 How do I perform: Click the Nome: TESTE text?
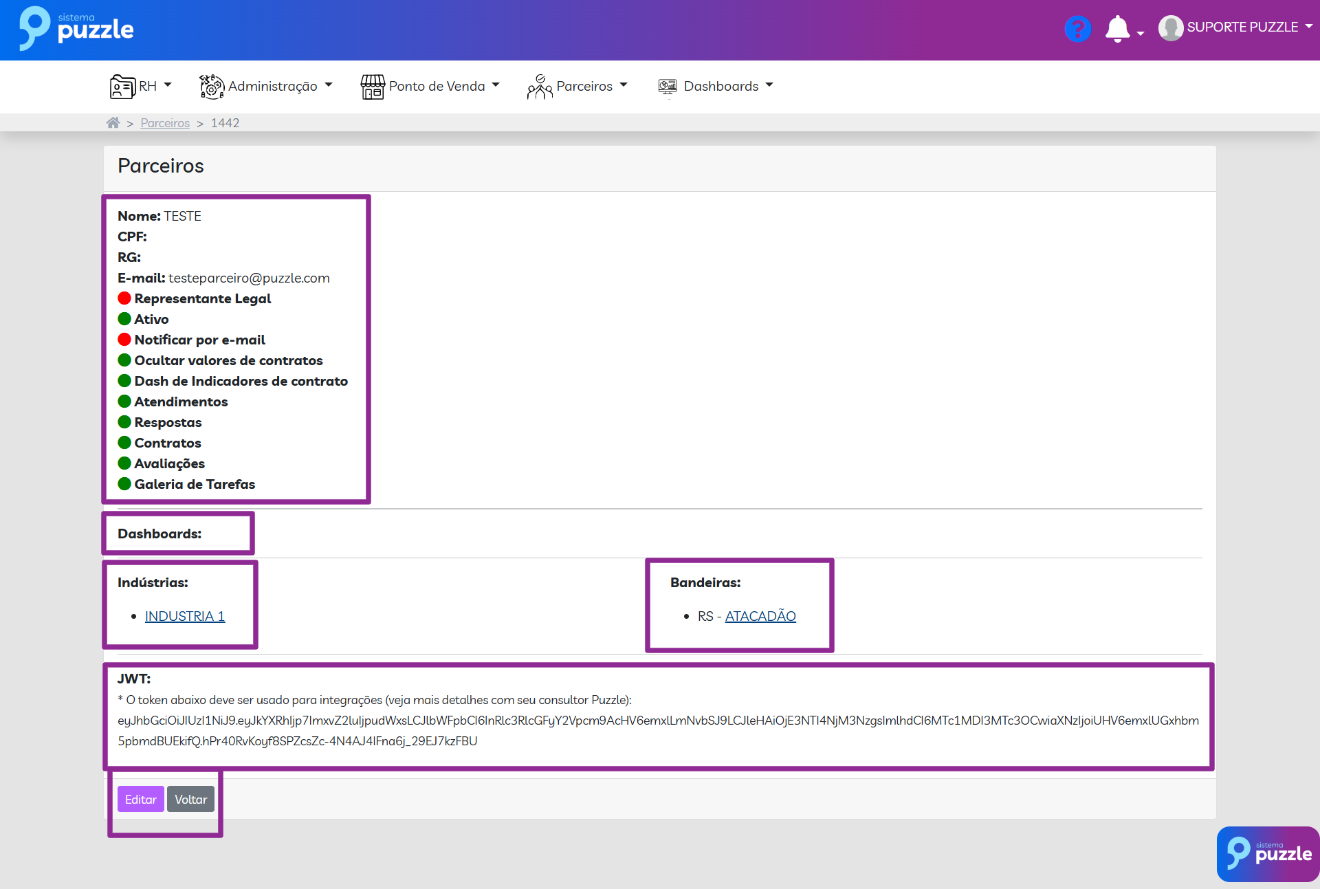(x=159, y=216)
